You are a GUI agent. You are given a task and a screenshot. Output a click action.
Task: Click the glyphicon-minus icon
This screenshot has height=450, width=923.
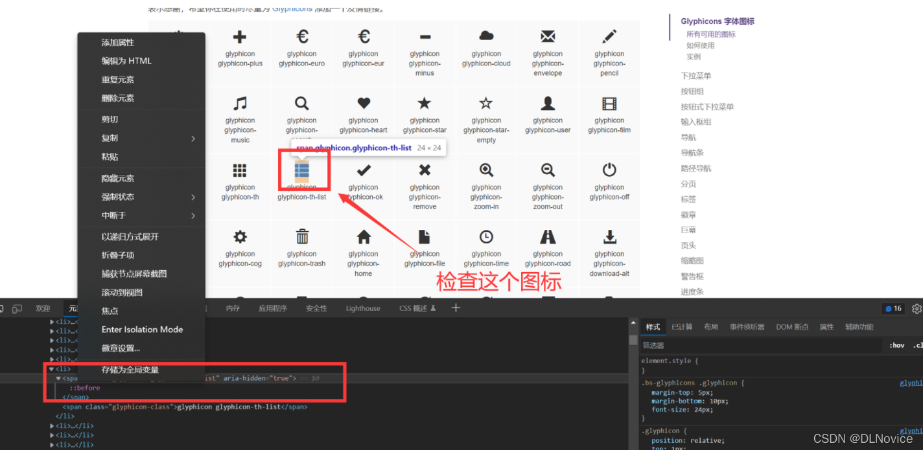coord(425,37)
